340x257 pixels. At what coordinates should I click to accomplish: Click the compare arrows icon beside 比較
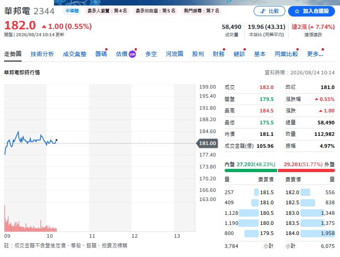click(x=263, y=11)
